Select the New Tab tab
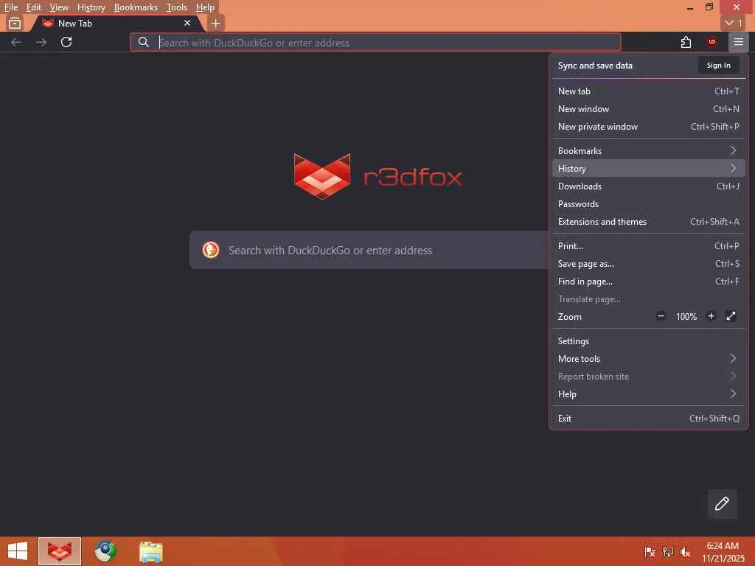 click(x=117, y=23)
